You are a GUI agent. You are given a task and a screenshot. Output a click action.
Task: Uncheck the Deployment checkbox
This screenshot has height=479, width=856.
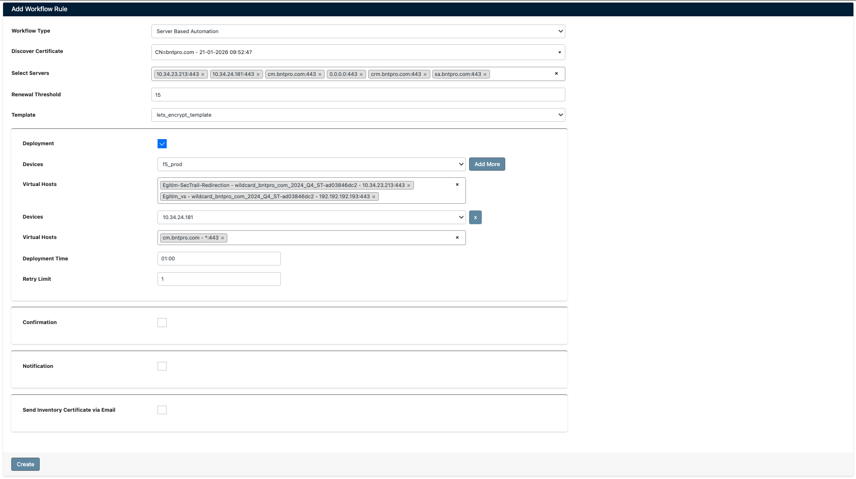point(162,144)
